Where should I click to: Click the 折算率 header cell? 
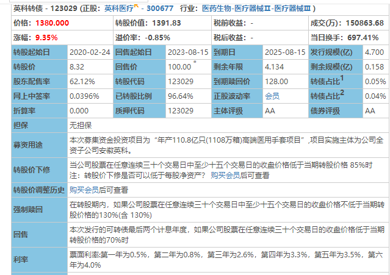pos(39,111)
